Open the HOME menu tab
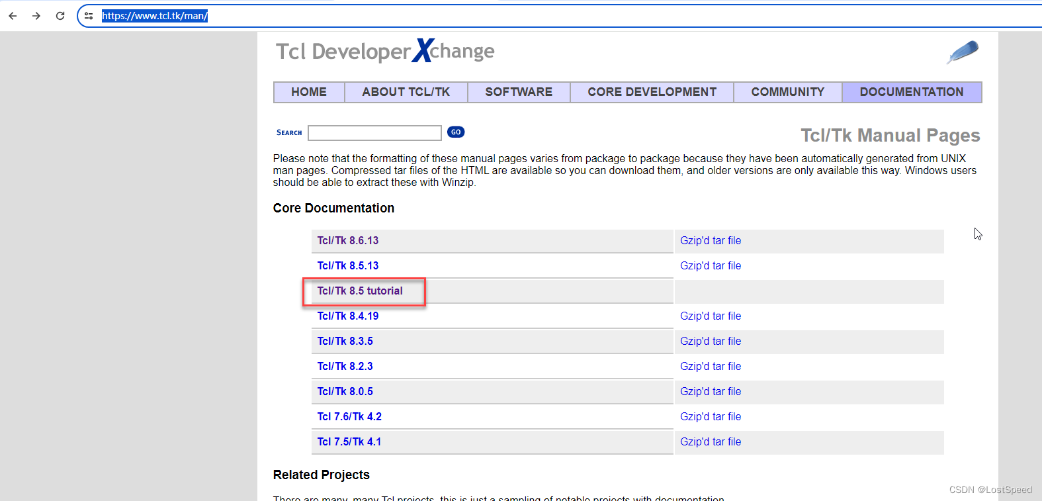The width and height of the screenshot is (1042, 501). (x=309, y=92)
